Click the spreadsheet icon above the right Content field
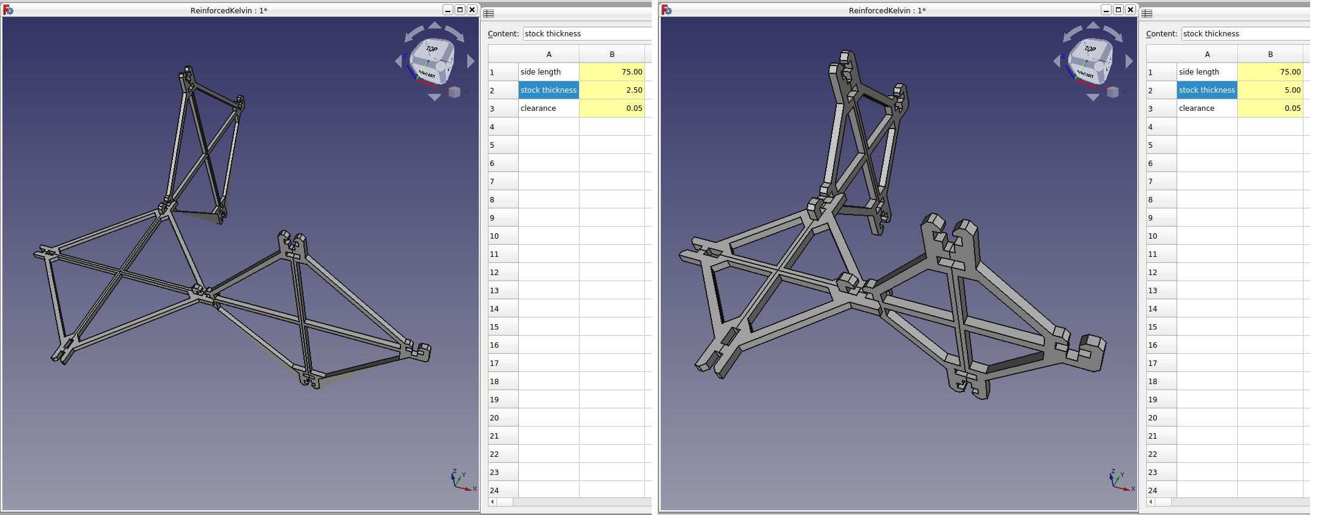 (x=1147, y=14)
